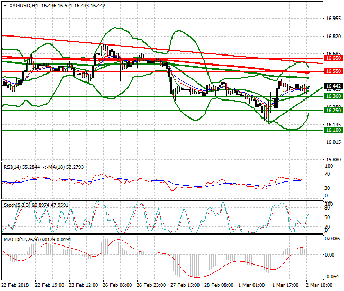
Task: Select the green 16.100 support label
Action: [333, 130]
